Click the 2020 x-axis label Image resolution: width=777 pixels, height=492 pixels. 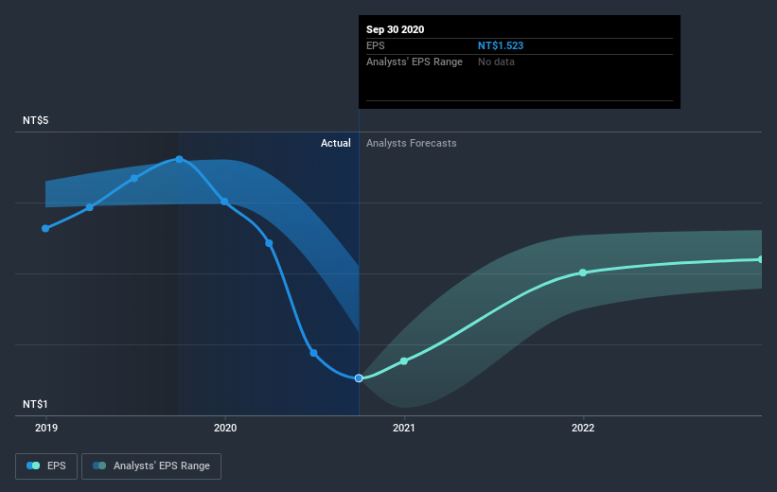[225, 428]
